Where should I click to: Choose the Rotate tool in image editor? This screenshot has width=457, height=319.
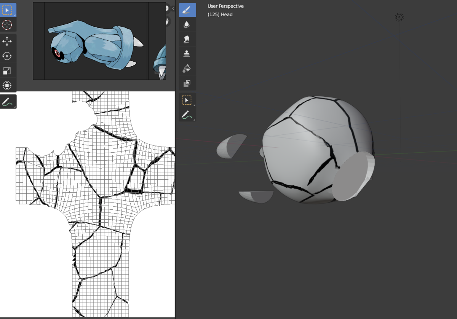tap(7, 56)
